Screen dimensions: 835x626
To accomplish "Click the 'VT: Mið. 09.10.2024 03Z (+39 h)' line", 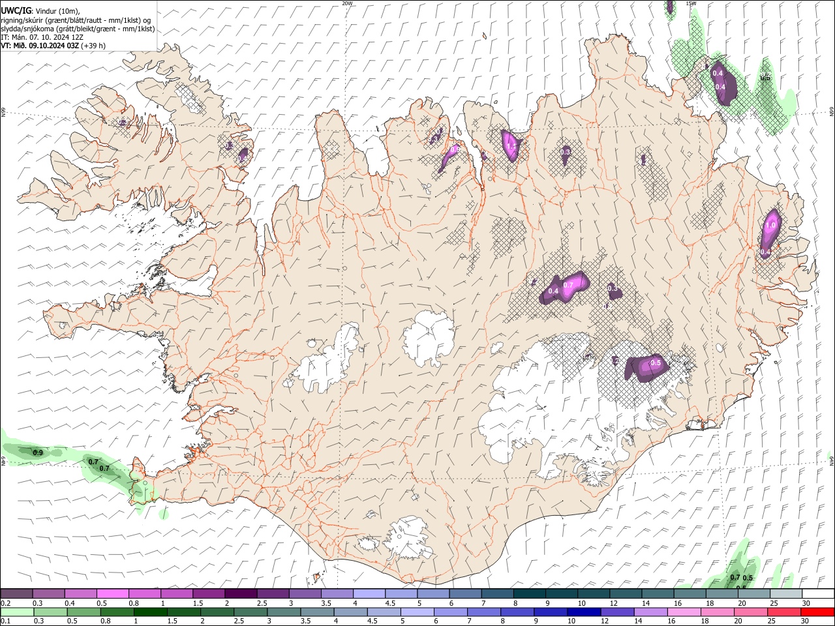I will pyautogui.click(x=53, y=46).
